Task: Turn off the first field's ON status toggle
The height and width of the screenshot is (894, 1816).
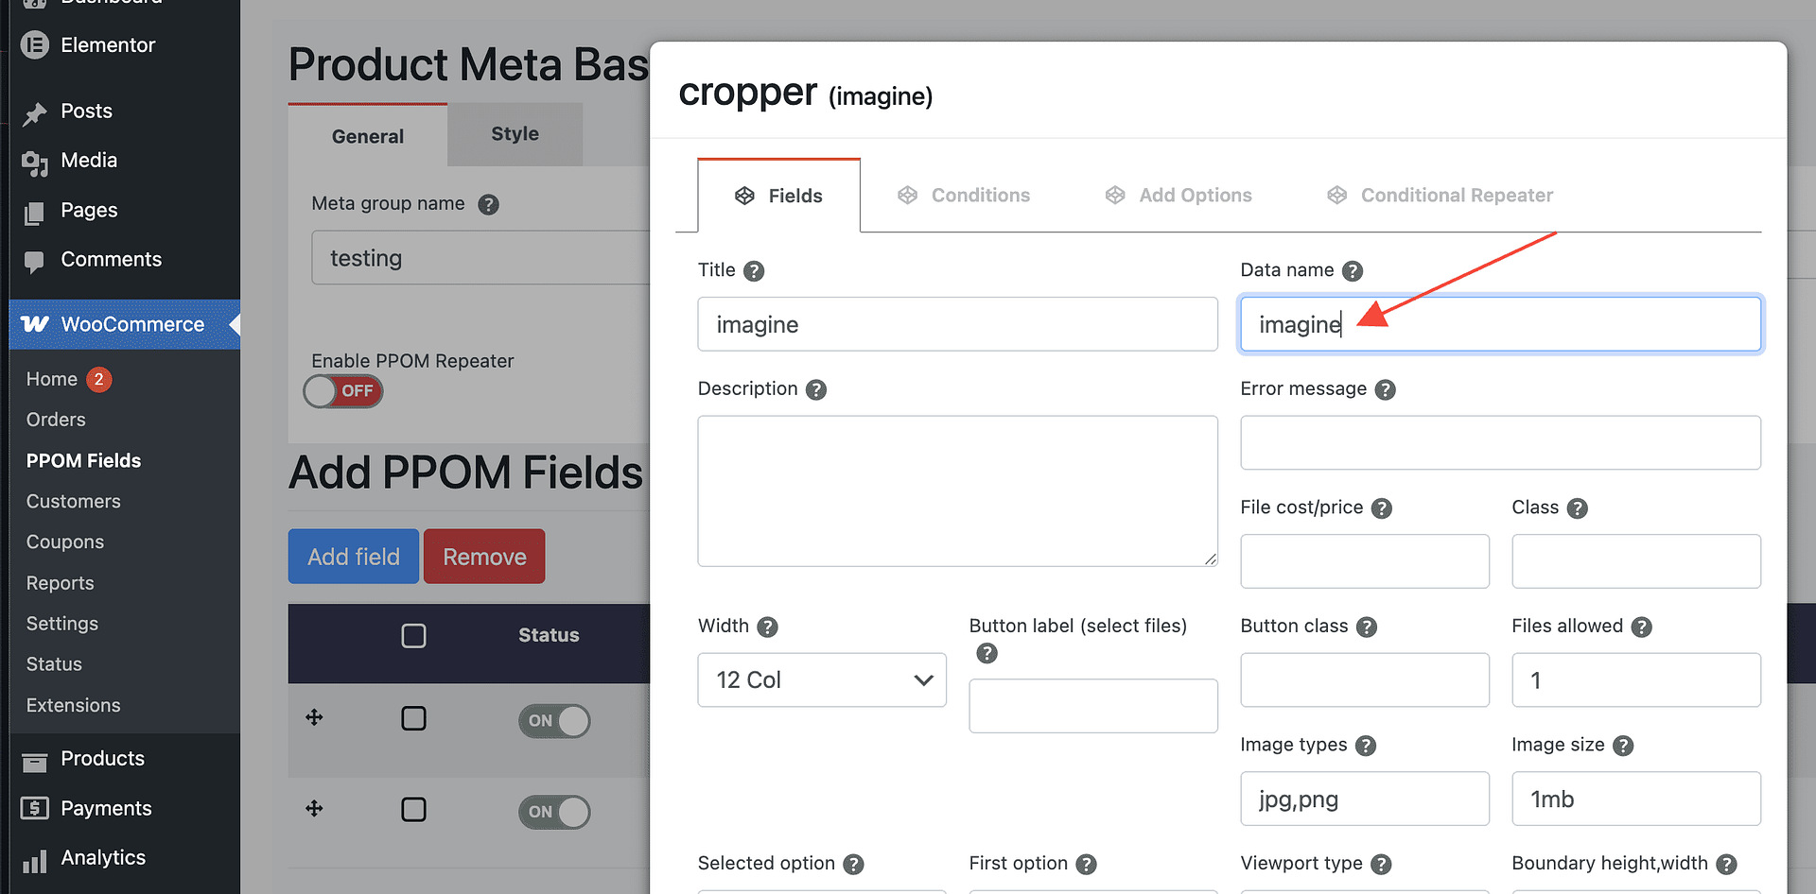Action: [x=554, y=721]
